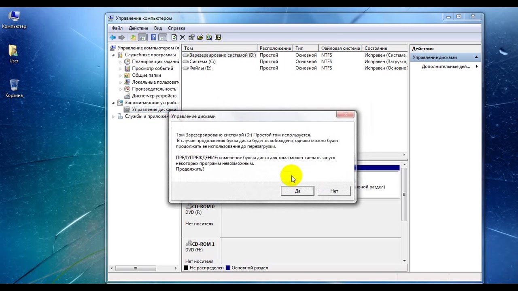Click the Просмотр событий icon in tree
518x291 pixels.
pyautogui.click(x=127, y=69)
